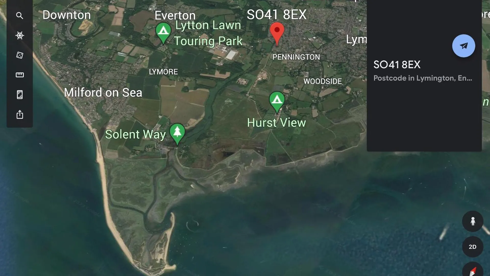Click the Hurst View place label
The image size is (490, 276).
pos(276,123)
